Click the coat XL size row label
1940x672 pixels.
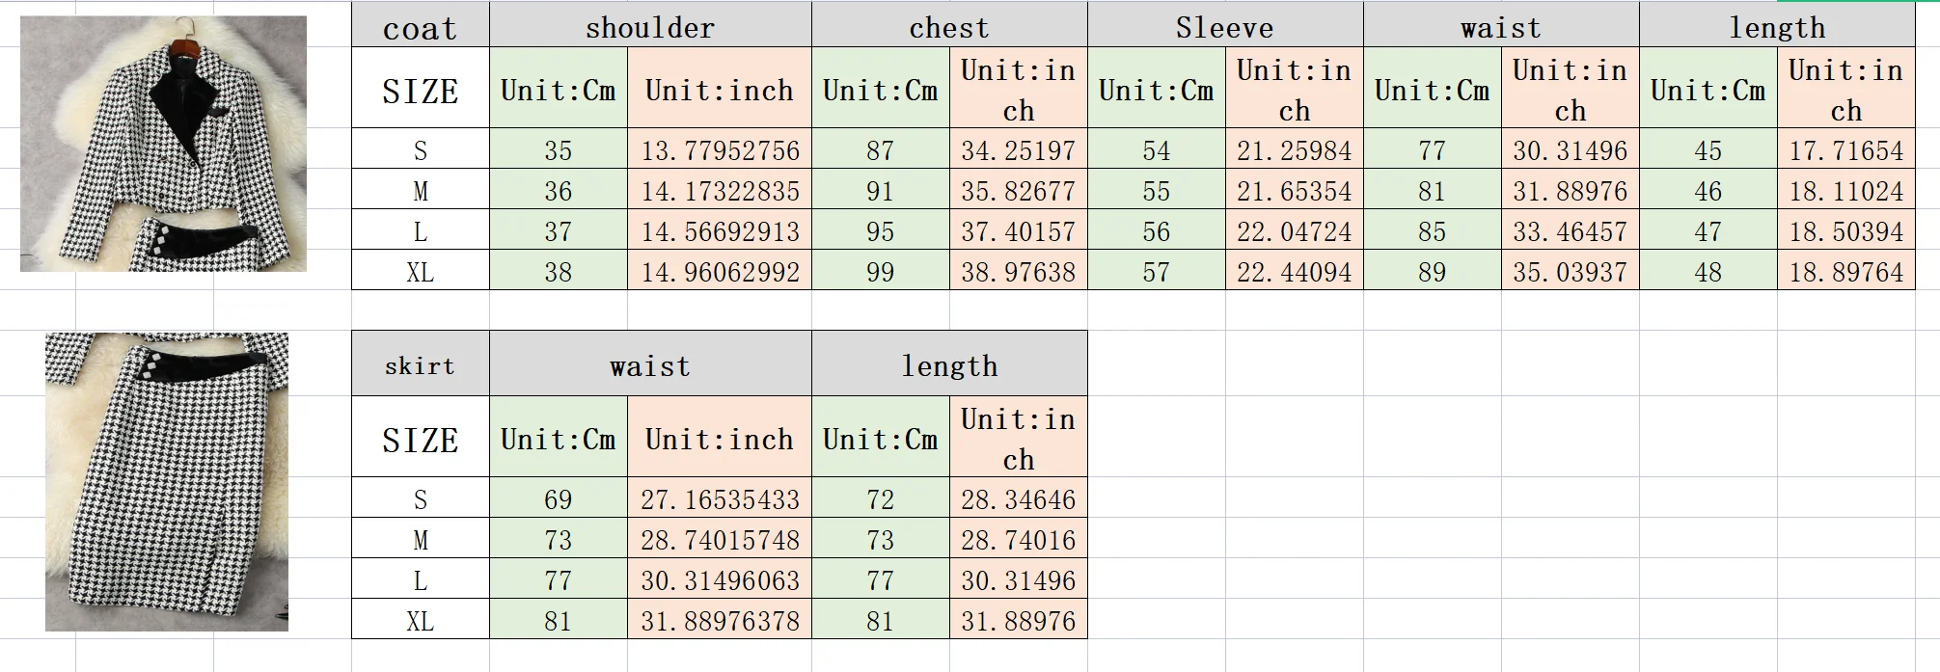[420, 272]
